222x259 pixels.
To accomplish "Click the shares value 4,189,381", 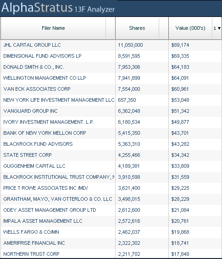I will pos(129,166).
